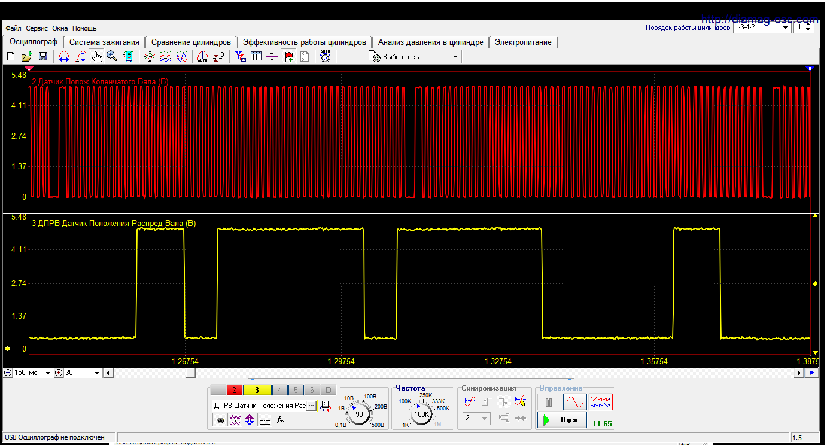Toggle the red channel 2 button

234,390
